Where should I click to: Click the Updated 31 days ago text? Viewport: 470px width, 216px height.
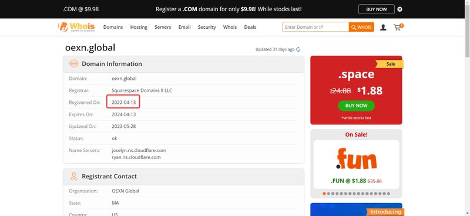point(275,49)
